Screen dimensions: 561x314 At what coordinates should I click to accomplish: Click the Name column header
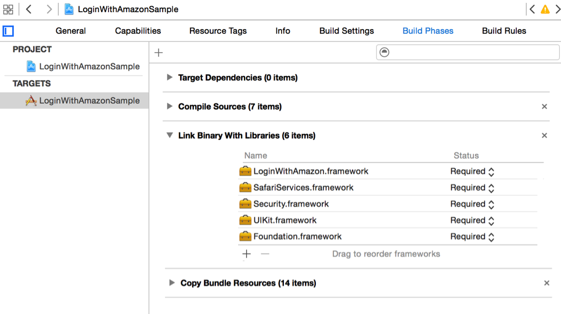tap(256, 156)
